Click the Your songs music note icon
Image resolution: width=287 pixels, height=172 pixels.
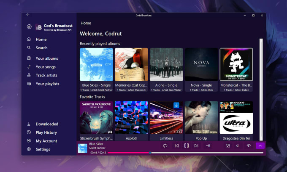[29, 66]
